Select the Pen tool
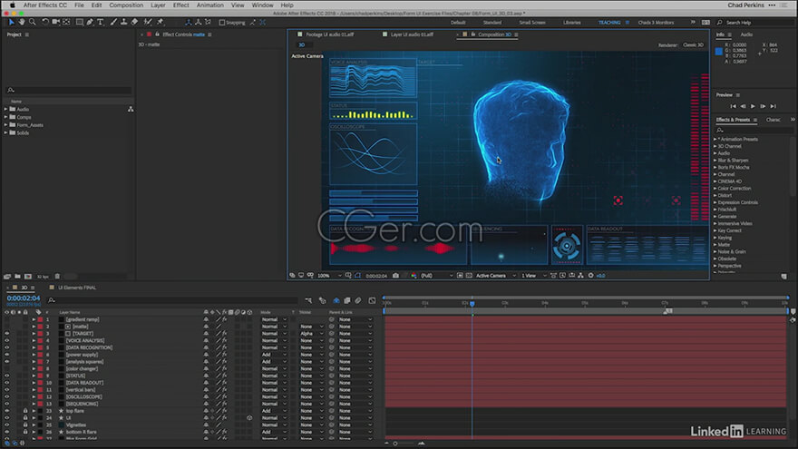Screen dimensions: 798x449 pyautogui.click(x=90, y=23)
